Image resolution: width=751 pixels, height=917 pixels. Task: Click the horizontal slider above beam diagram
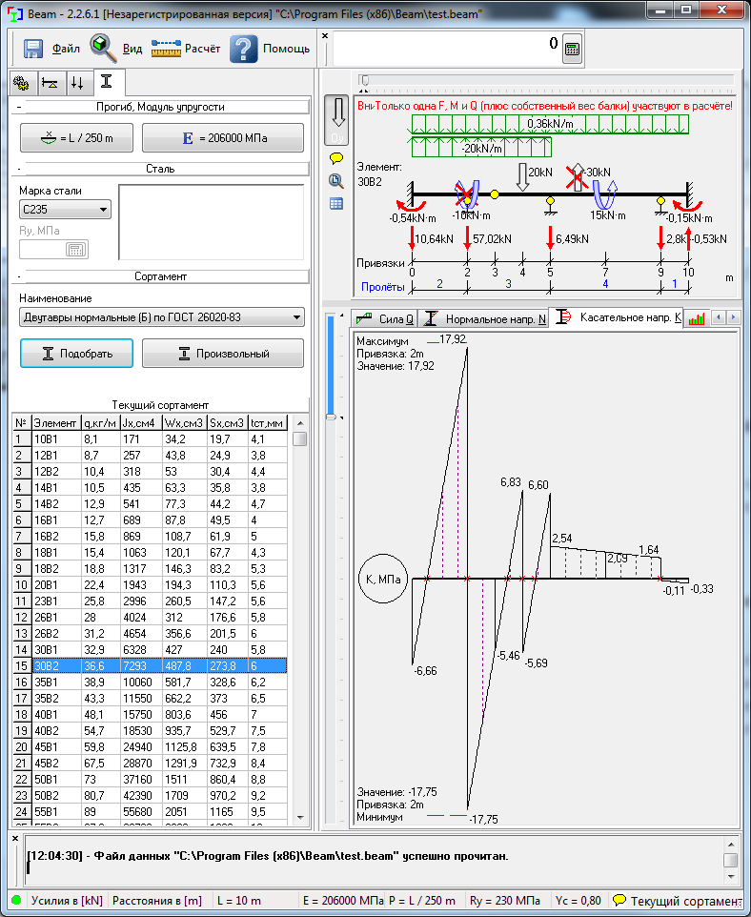point(546,80)
